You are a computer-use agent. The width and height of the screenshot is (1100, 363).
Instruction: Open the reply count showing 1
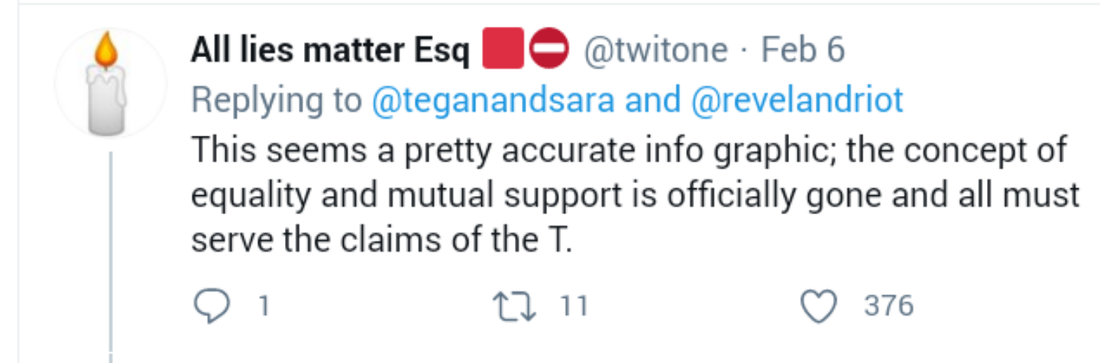(x=263, y=307)
